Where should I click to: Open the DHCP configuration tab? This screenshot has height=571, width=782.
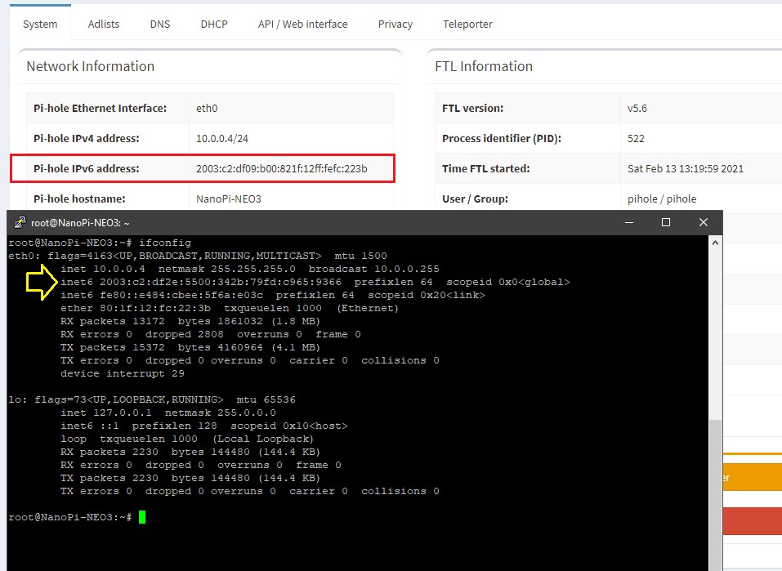point(213,24)
